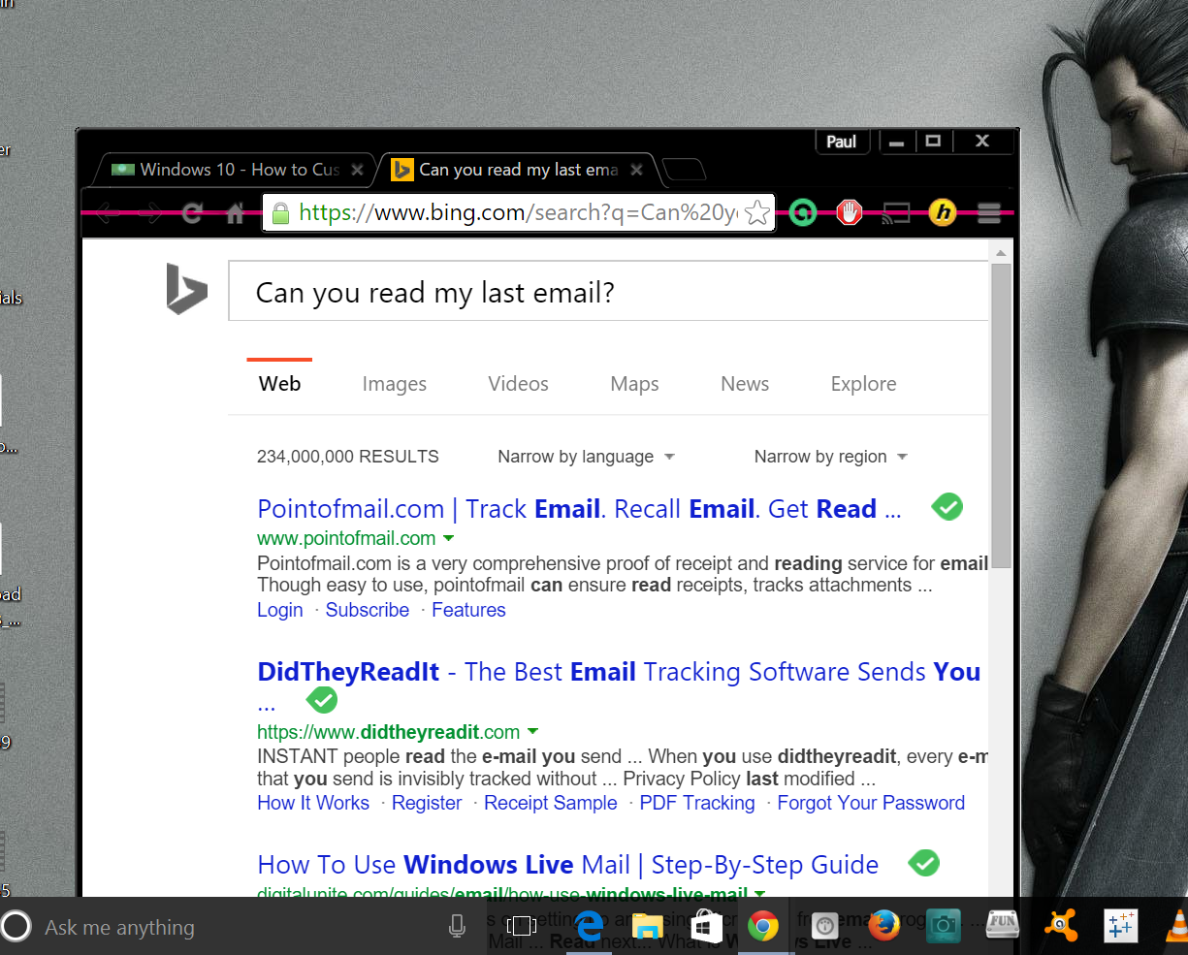Image resolution: width=1188 pixels, height=955 pixels.
Task: Expand the arrow next to www.didtheyreadit.com
Action: (x=532, y=732)
